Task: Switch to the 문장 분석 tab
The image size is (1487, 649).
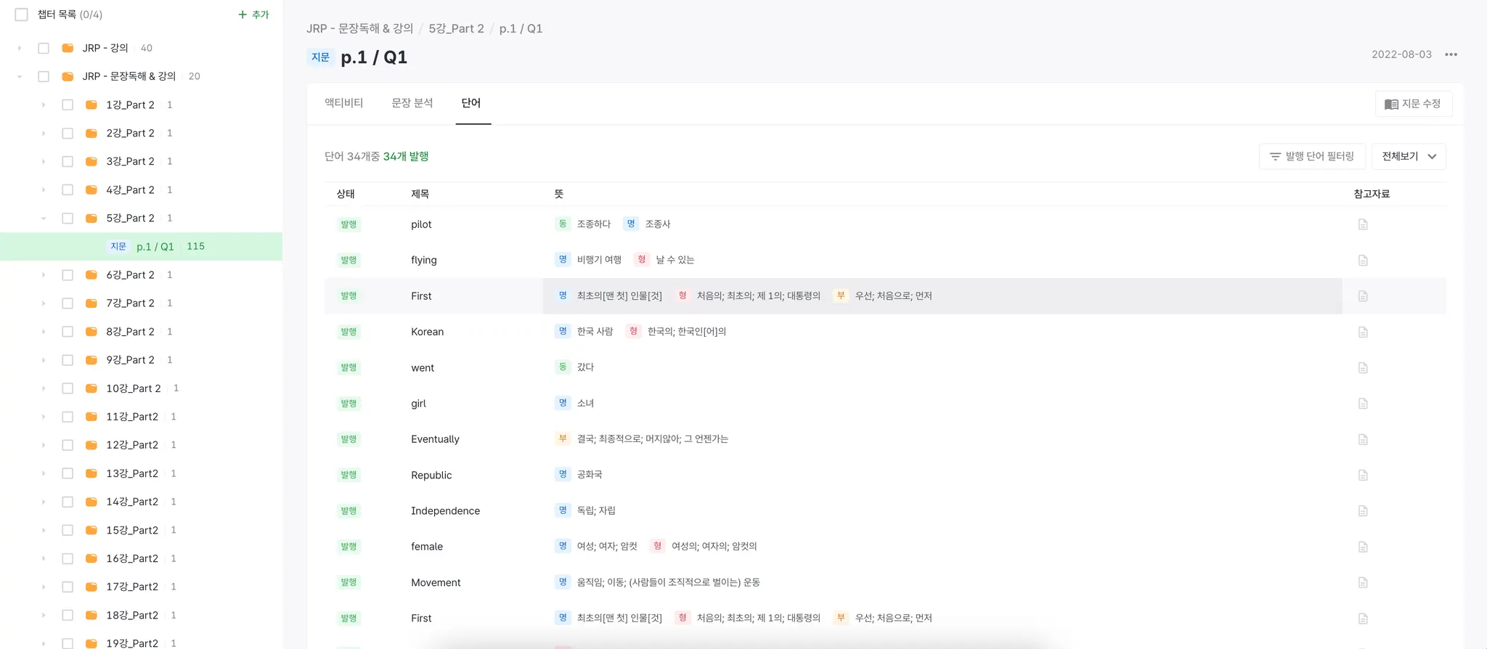Action: click(x=412, y=103)
